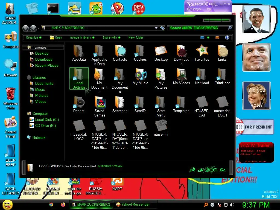
Task: Click the Hillary 'Did you Vote?' gadget
Action: click(x=256, y=96)
